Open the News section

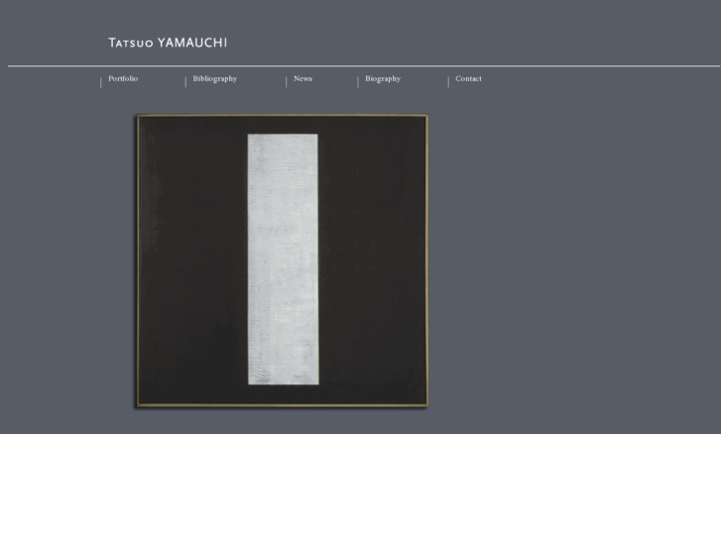click(x=302, y=78)
